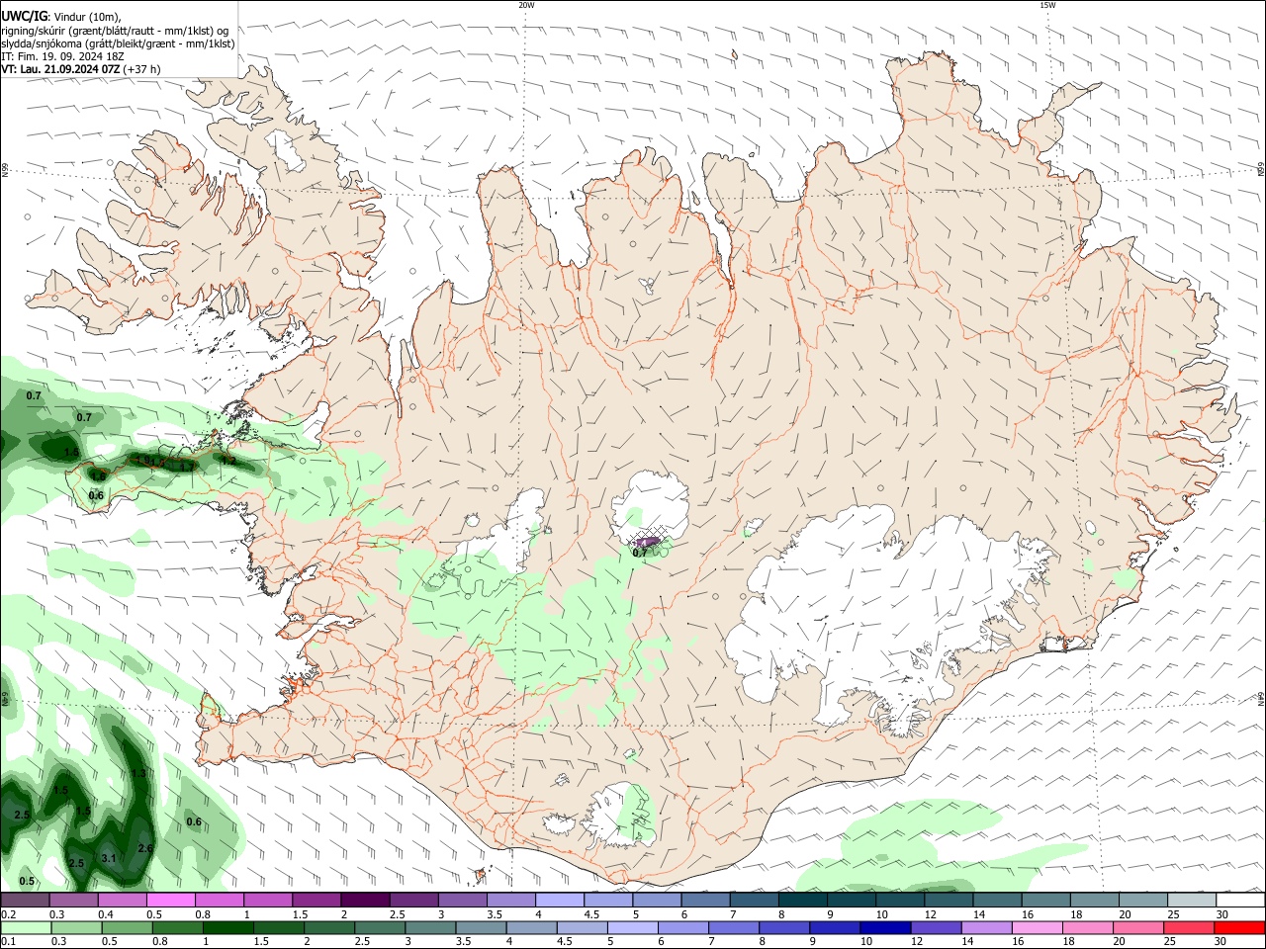Click the lower-scale swatch between 2 and 2.5
The height and width of the screenshot is (949, 1266).
(x=329, y=927)
